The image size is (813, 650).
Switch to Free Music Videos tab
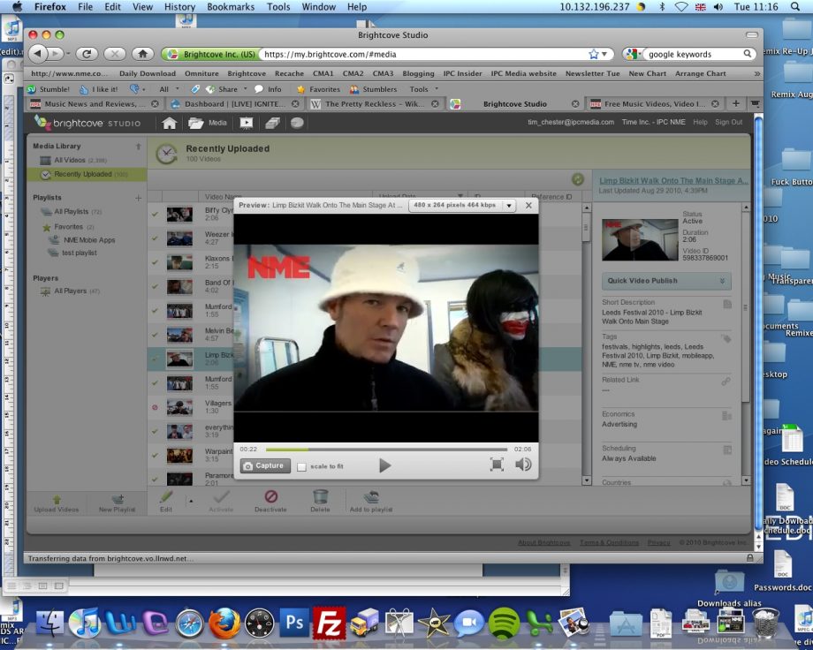click(654, 103)
